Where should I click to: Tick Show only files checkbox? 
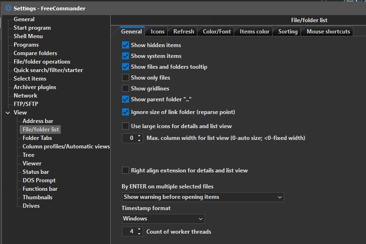tap(125, 78)
